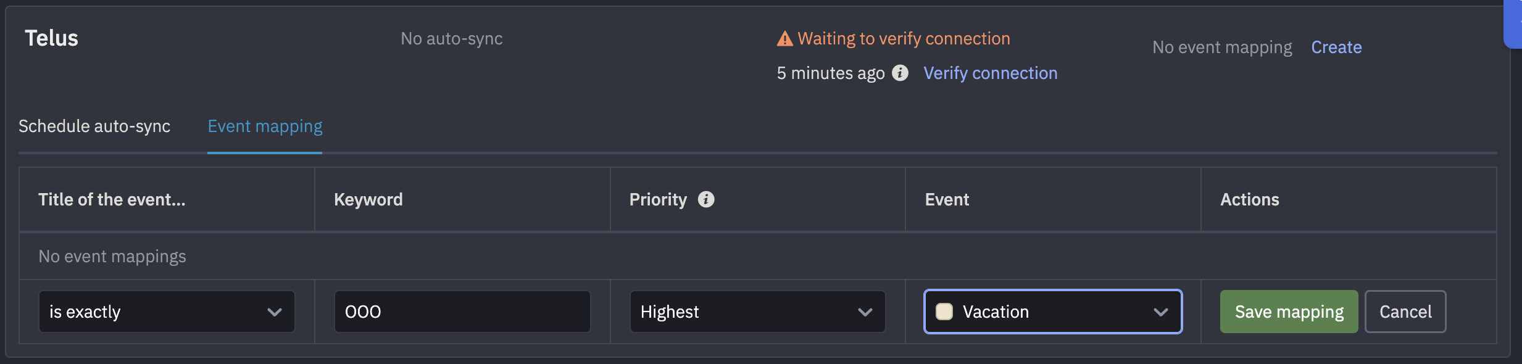Click the 'No auto-sync' status label
Screen dimensions: 1522x364
coord(451,38)
